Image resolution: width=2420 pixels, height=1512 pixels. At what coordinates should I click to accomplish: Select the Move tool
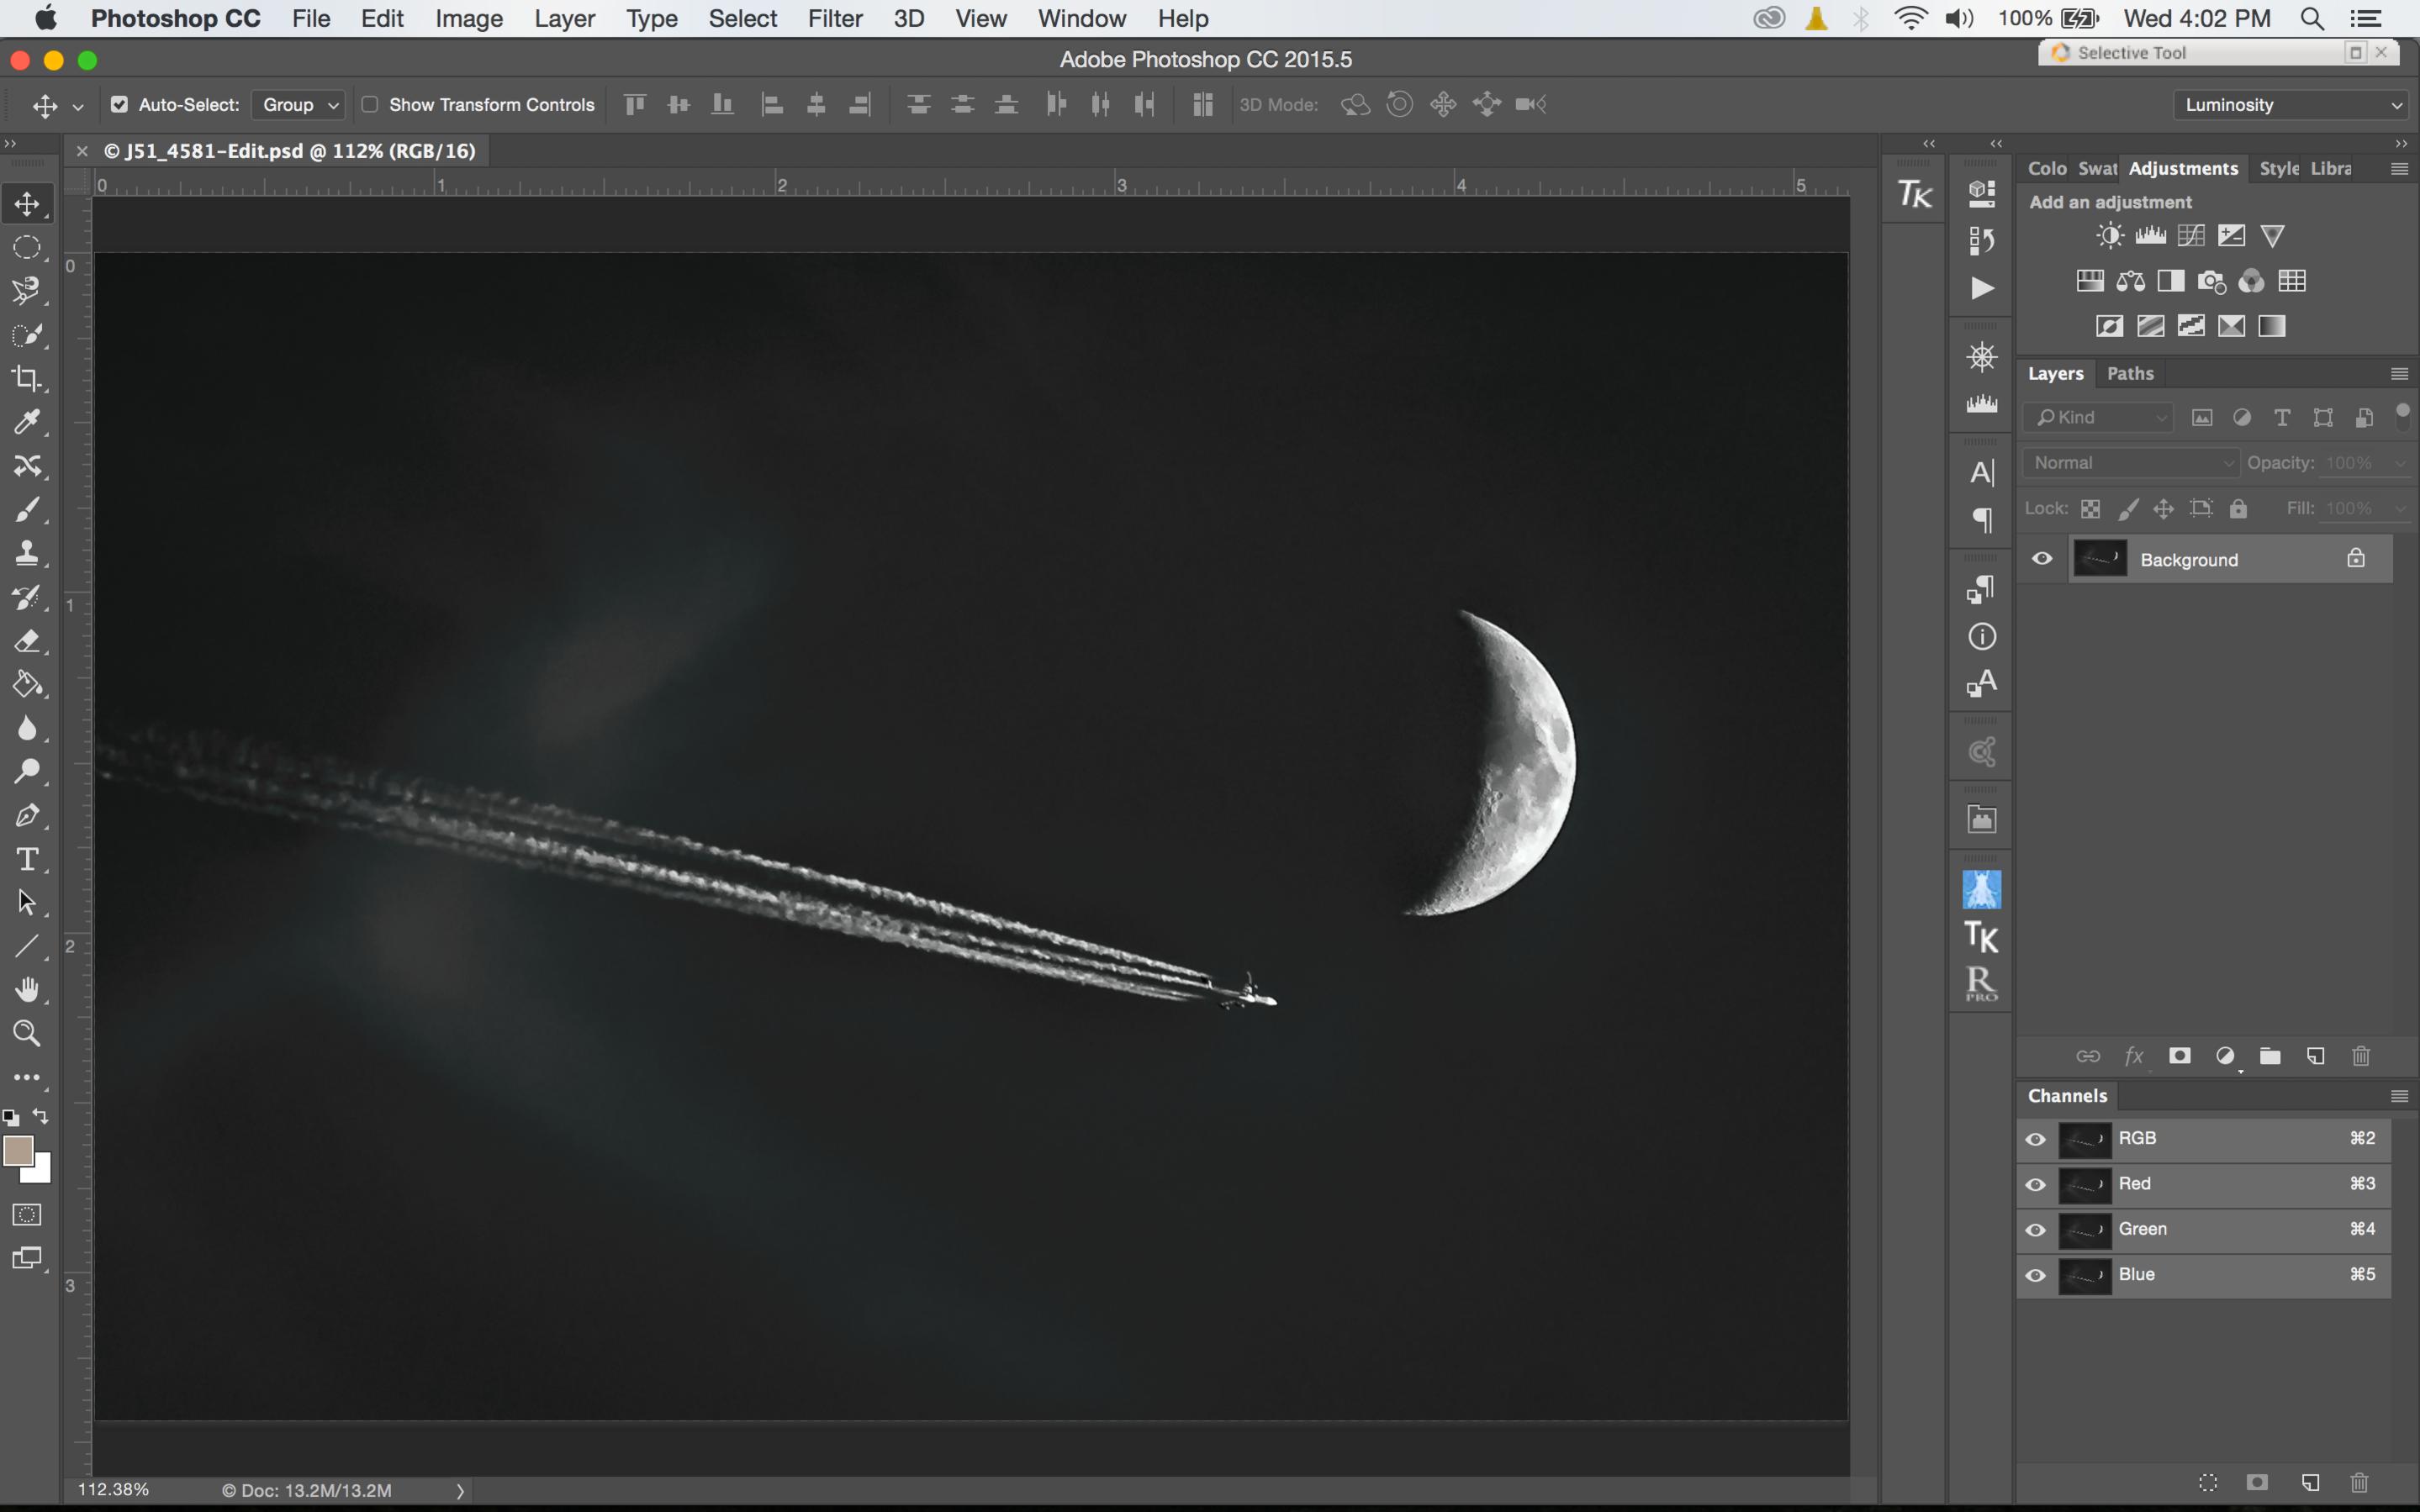tap(26, 202)
